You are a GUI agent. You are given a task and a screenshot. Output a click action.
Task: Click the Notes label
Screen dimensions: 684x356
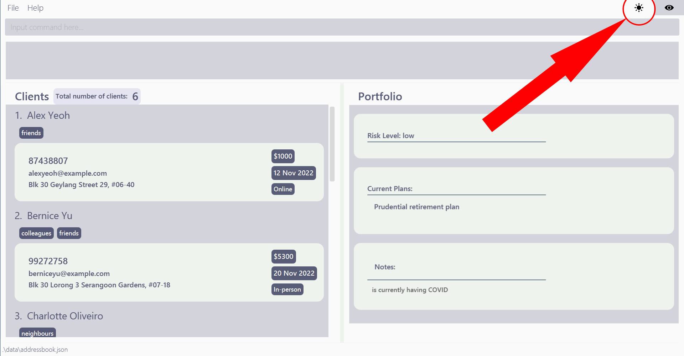(x=385, y=267)
